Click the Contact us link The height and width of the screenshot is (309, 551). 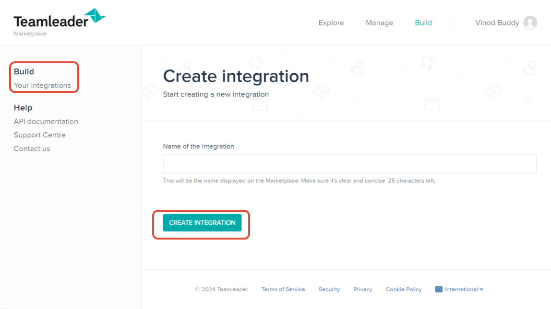[32, 149]
